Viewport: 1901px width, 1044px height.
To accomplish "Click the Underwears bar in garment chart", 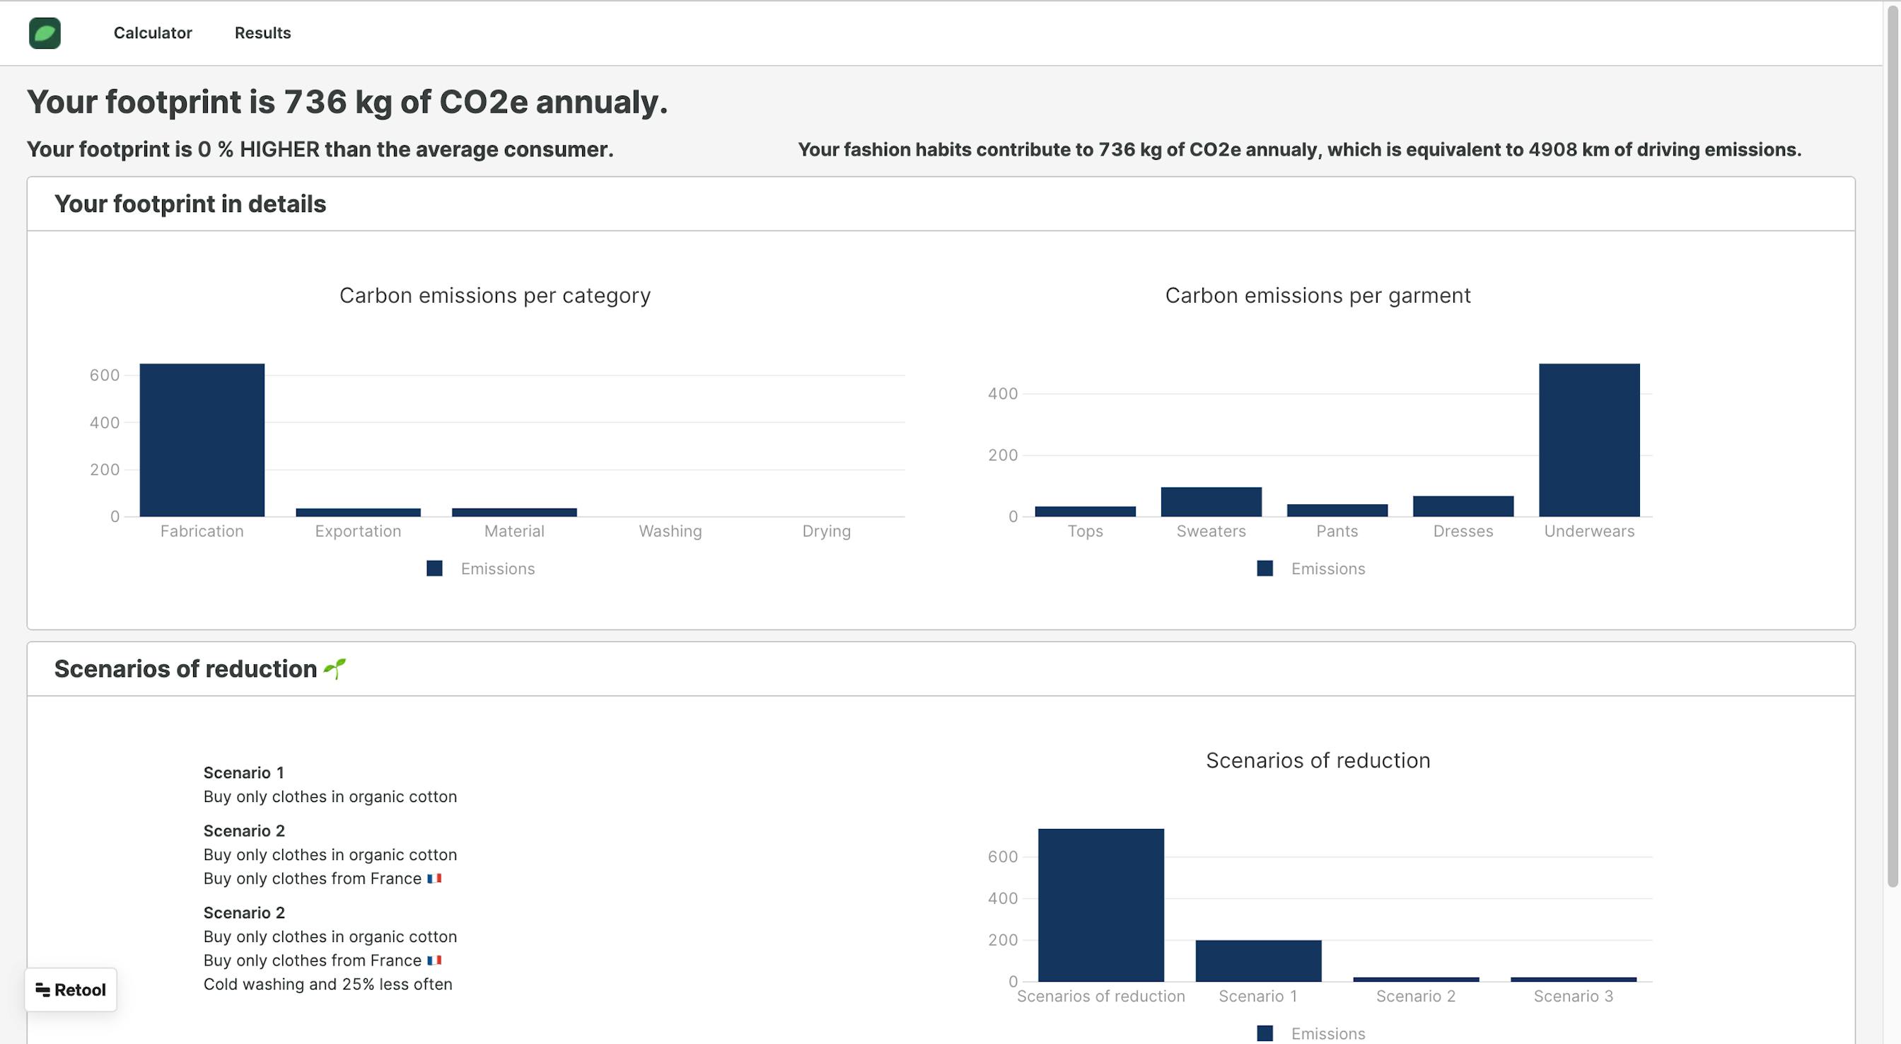I will coord(1589,440).
